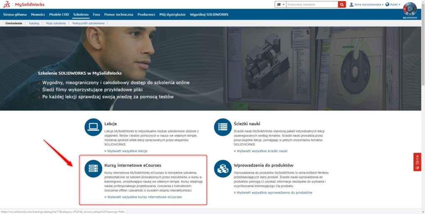Open Wyświetl wszystkie kursy internetowe eCourses link
This screenshot has width=425, height=214.
click(143, 197)
